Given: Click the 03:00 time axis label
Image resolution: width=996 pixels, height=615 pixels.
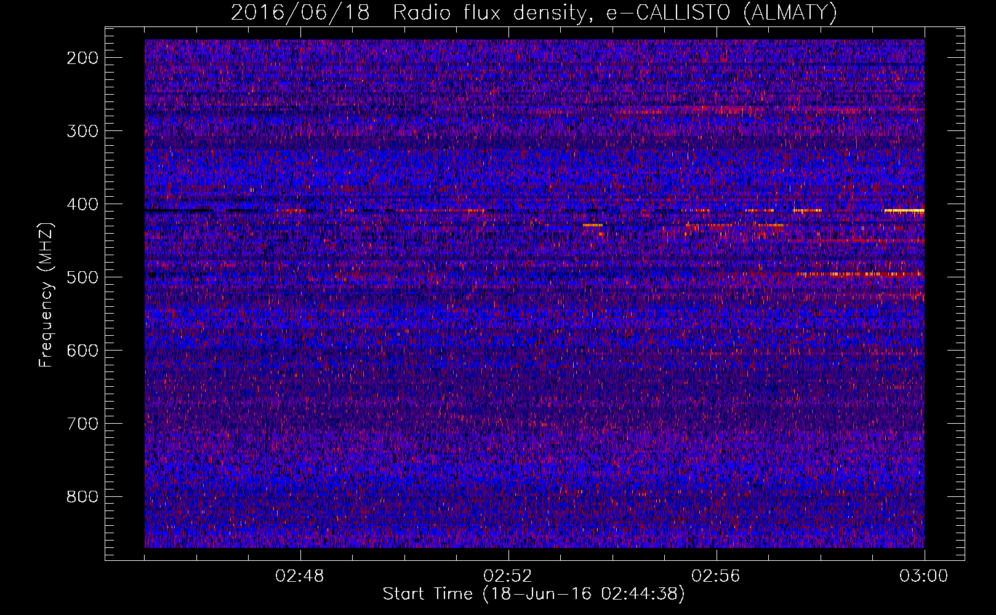Looking at the screenshot, I should 924,576.
